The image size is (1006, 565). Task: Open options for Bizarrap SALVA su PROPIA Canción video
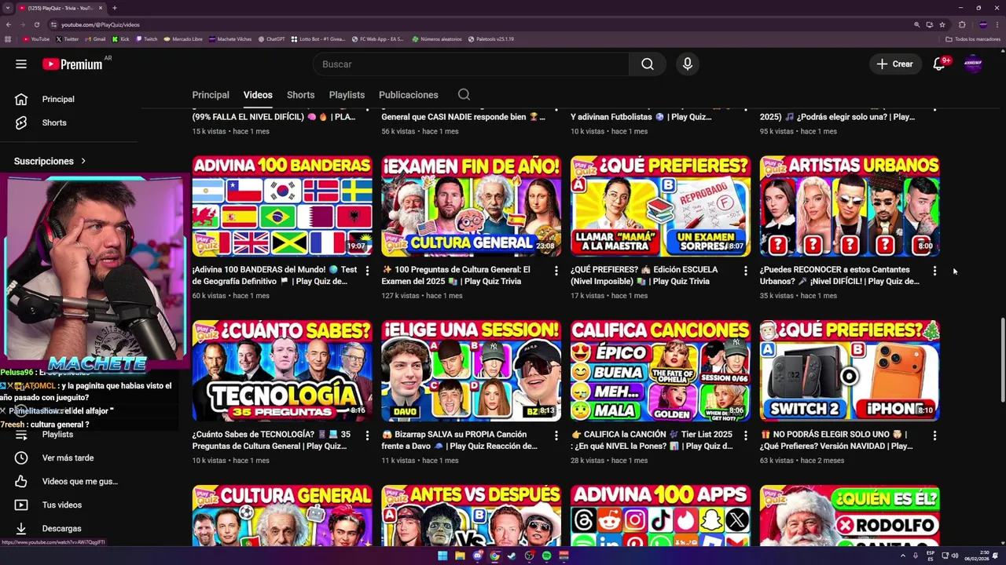tap(556, 436)
